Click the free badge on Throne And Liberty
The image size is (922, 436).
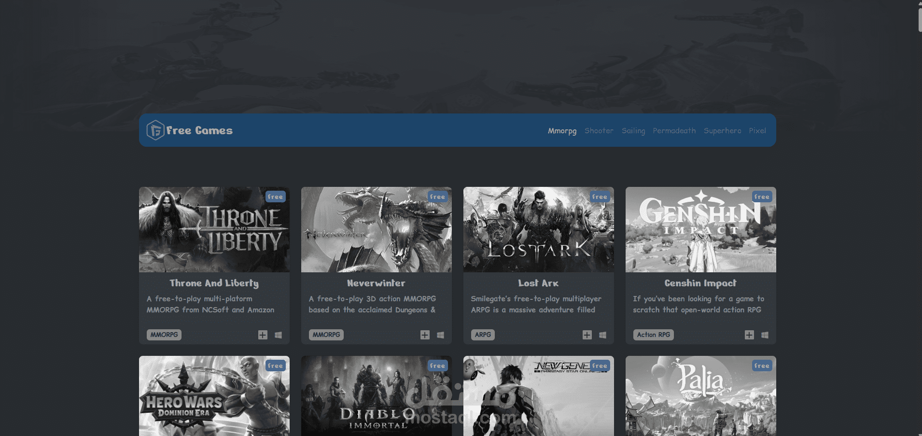[x=276, y=197]
